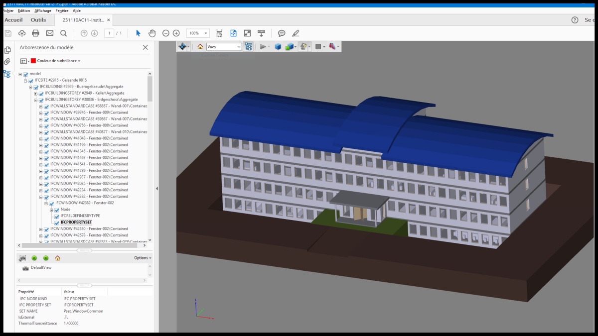Select DefaultView in the views list
Screen dimensions: 598x336
point(41,268)
